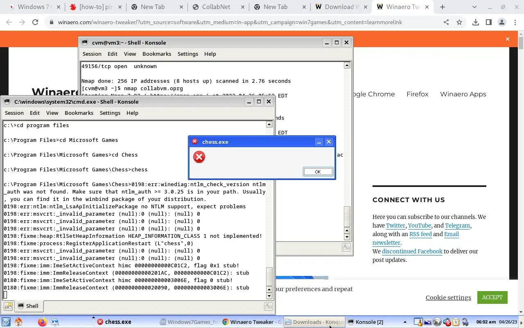Image resolution: width=524 pixels, height=328 pixels.
Task: Switch to Winaero Tweaker taskbar entry
Action: [252, 322]
